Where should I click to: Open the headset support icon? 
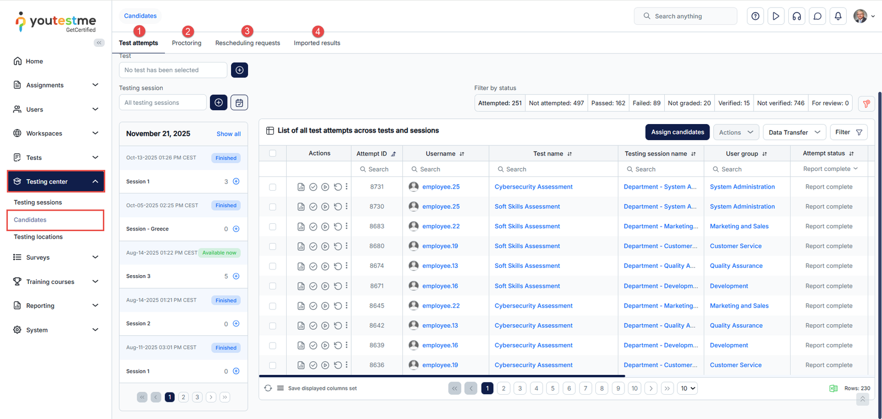[x=797, y=16]
